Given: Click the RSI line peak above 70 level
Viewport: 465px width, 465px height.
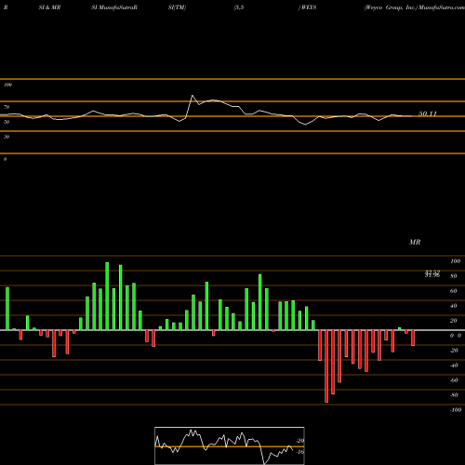Looking at the screenshot, I should pos(193,96).
